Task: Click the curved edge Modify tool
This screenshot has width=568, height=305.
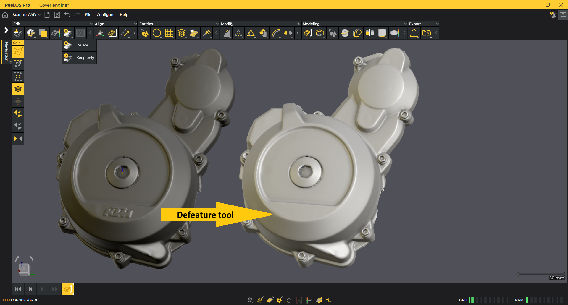Action: pos(276,33)
